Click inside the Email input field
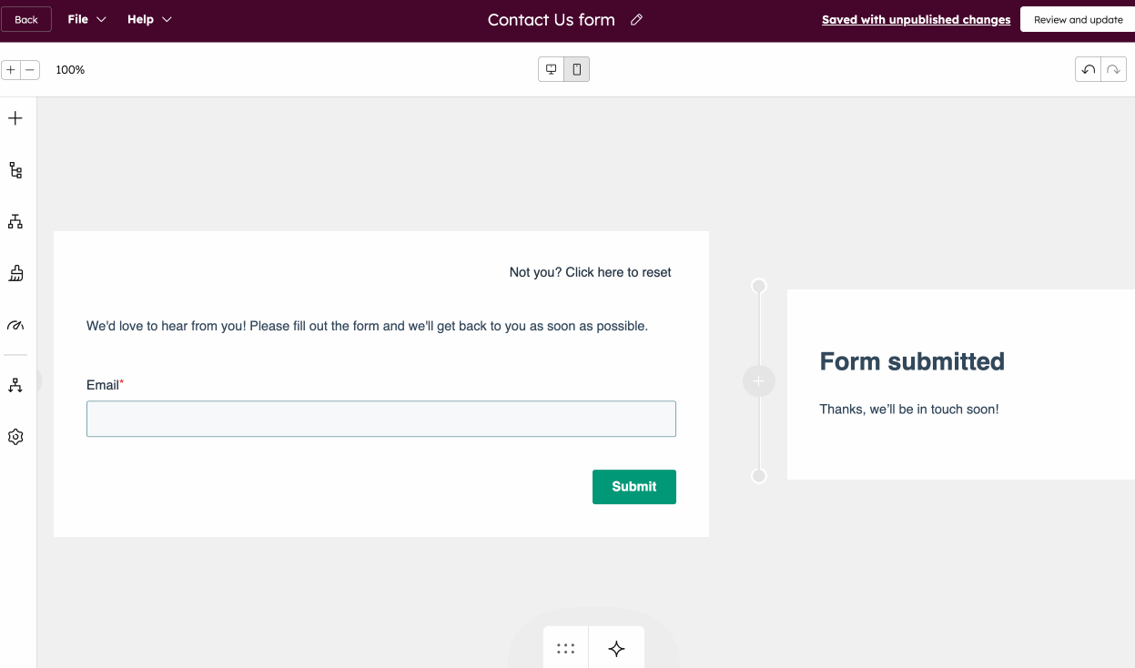 pyautogui.click(x=380, y=419)
